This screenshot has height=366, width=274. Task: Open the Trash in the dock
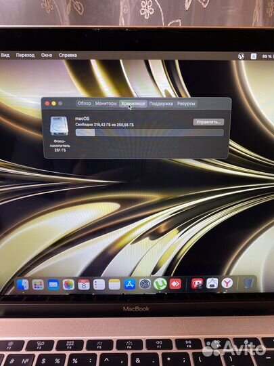point(248,283)
